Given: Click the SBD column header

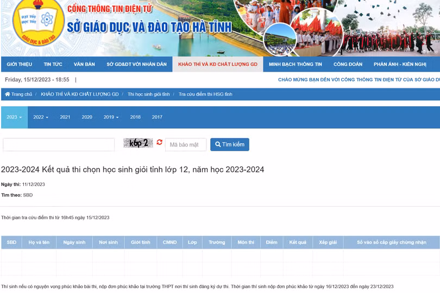Looking at the screenshot, I should pyautogui.click(x=11, y=242).
